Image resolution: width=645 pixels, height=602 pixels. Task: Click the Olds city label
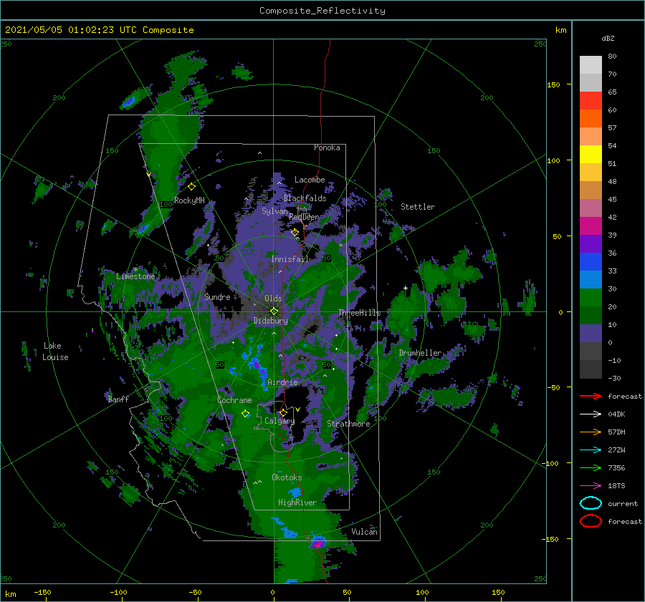click(273, 298)
